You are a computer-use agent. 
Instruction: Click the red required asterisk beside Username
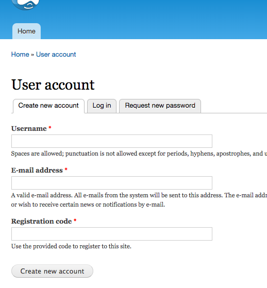[x=50, y=127]
